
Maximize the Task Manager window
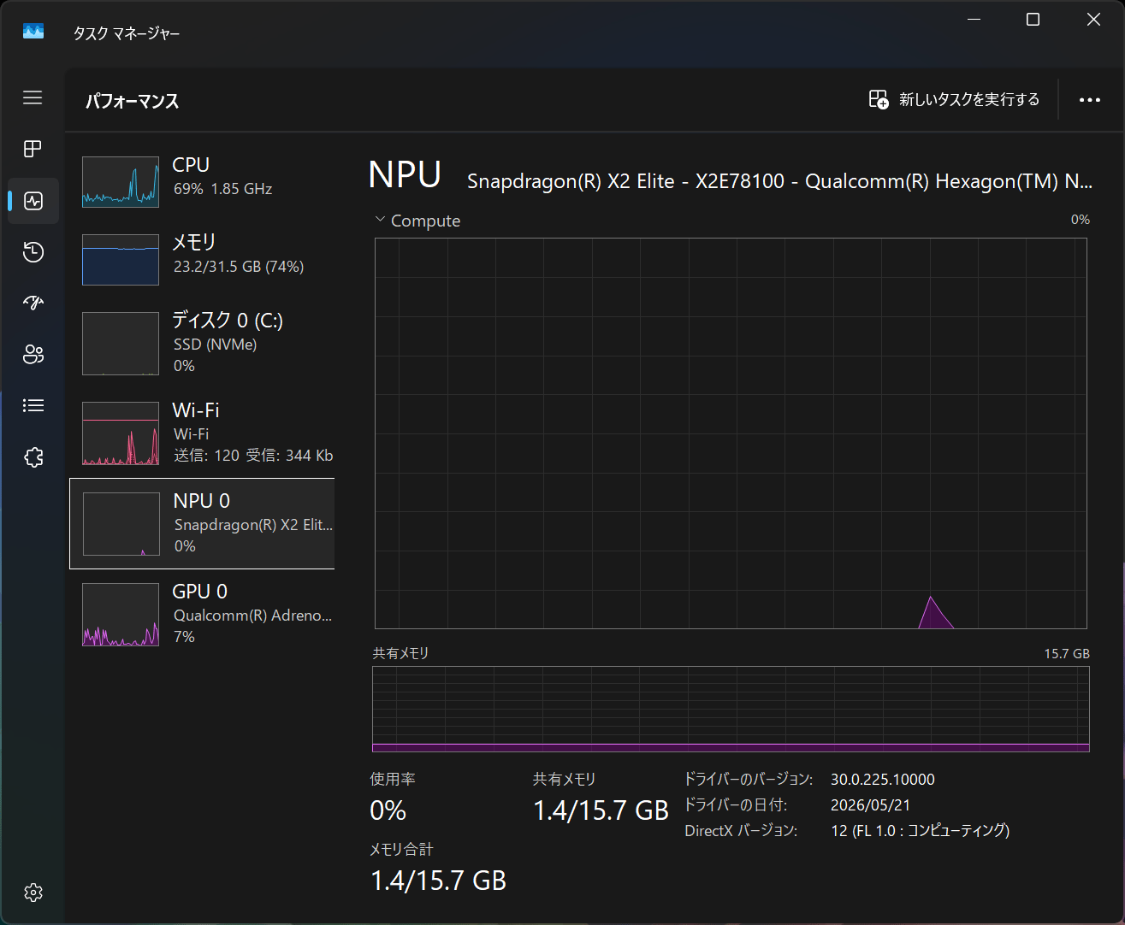pos(1033,20)
